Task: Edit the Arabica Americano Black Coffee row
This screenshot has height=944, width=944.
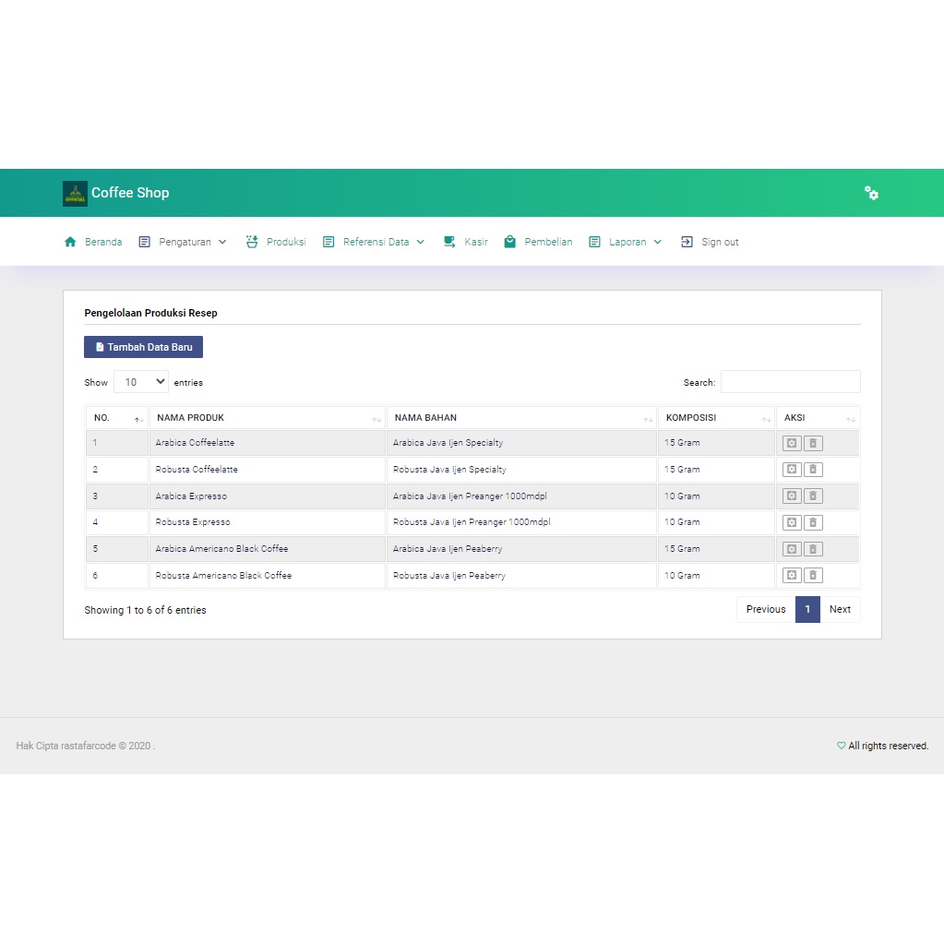Action: click(792, 549)
